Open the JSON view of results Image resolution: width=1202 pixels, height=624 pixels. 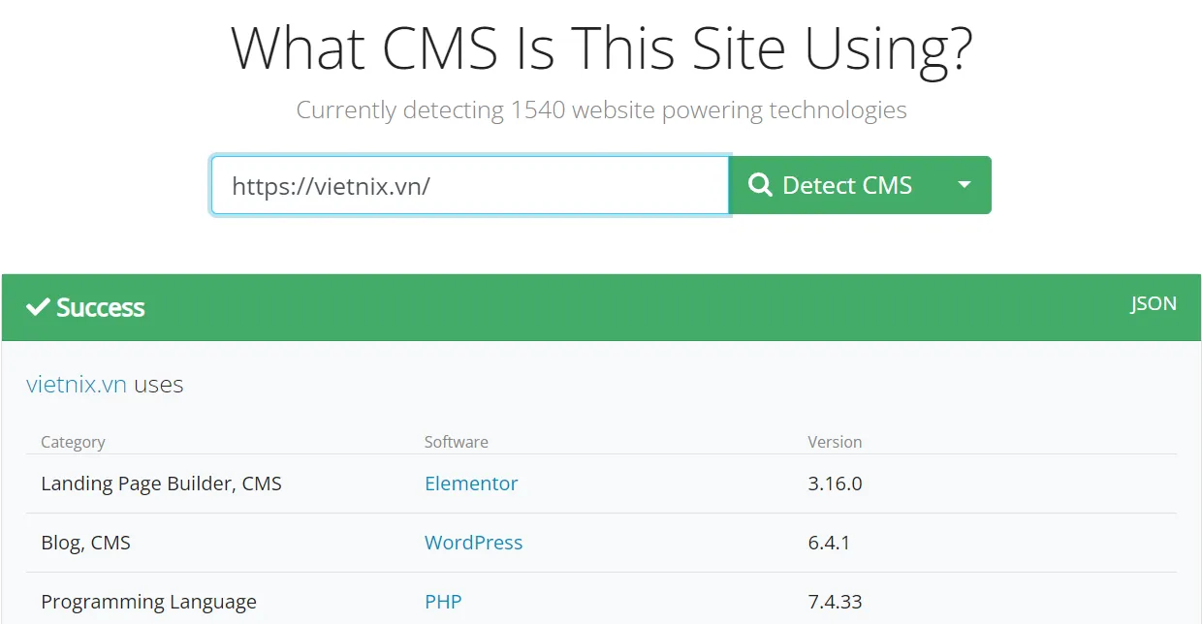pyautogui.click(x=1153, y=303)
